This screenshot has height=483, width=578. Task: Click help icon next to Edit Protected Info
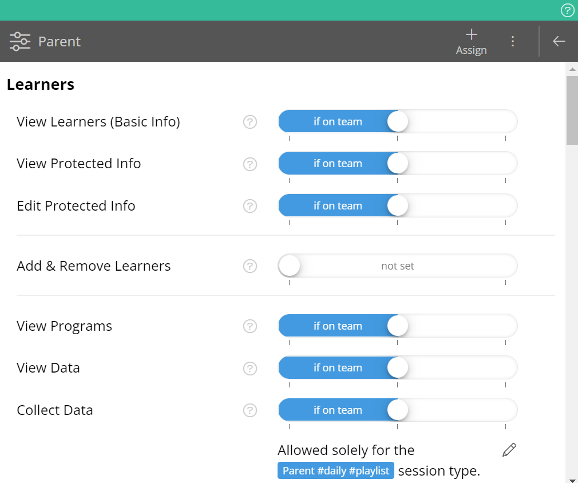click(250, 206)
